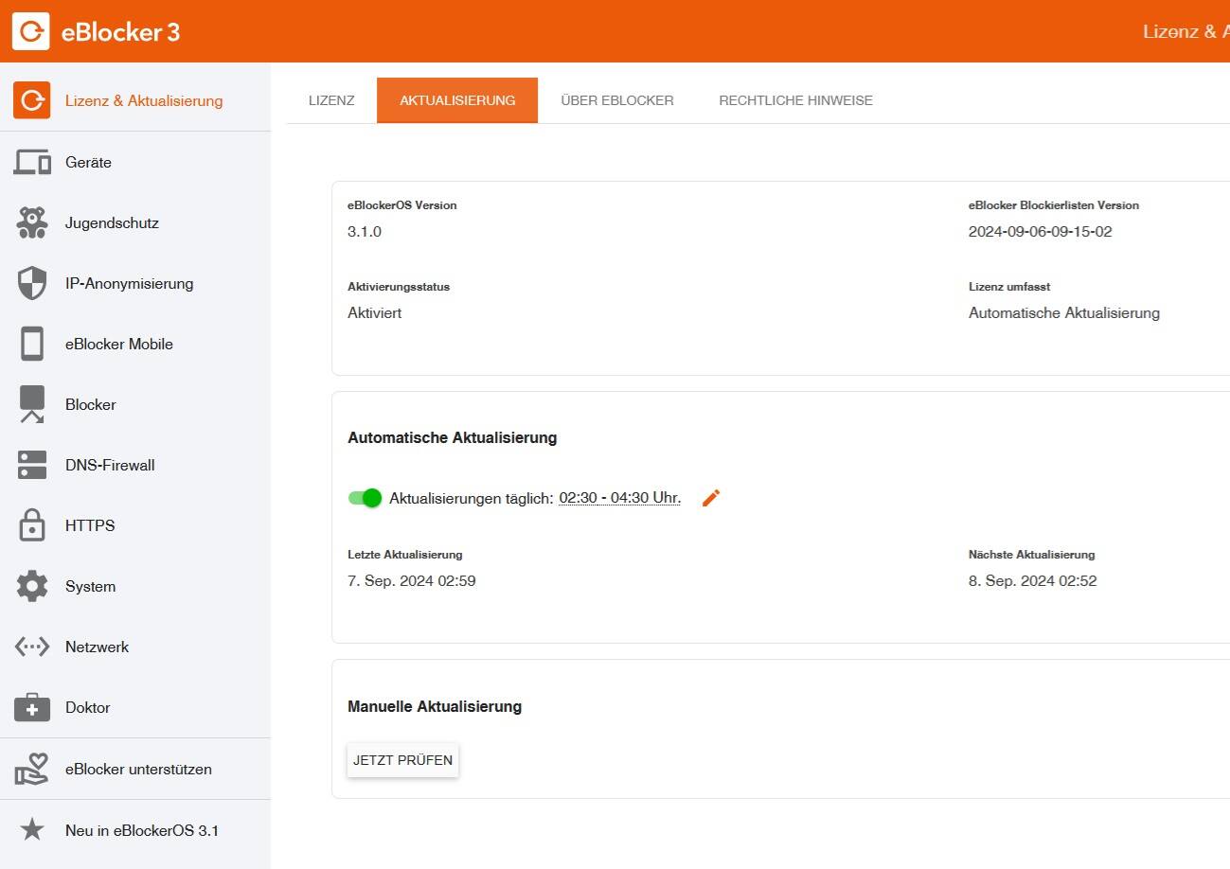Screen dimensions: 1230x869
Task: Click the Automatische Aktualisierung section heading
Action: tap(453, 437)
